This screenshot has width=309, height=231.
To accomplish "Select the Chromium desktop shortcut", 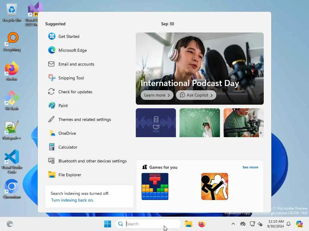I will coord(12,189).
